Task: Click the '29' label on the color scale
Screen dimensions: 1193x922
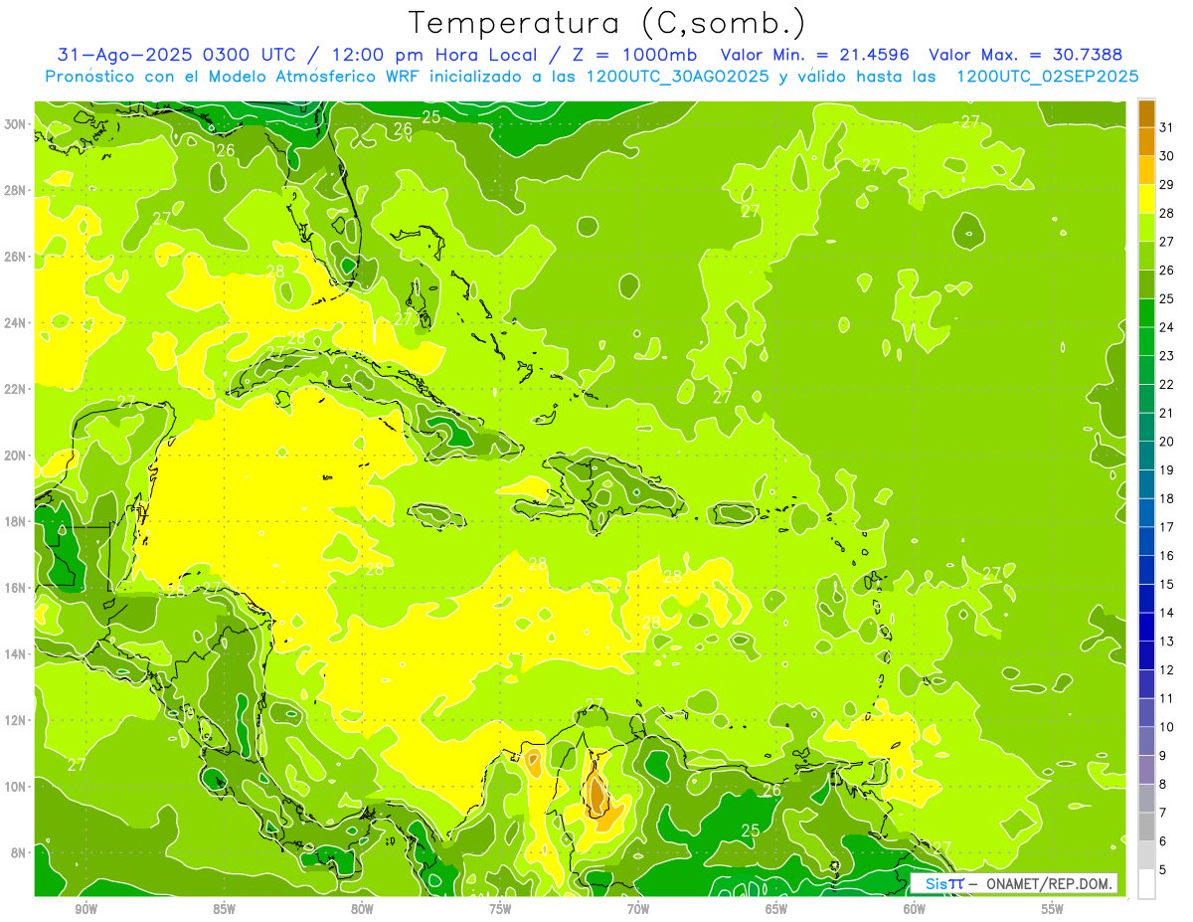Action: click(x=1167, y=184)
